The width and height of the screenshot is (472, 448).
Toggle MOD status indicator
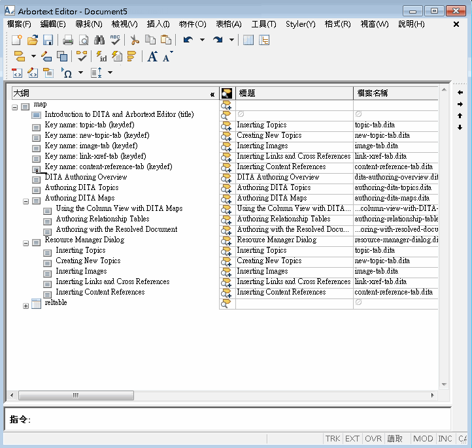pyautogui.click(x=423, y=439)
